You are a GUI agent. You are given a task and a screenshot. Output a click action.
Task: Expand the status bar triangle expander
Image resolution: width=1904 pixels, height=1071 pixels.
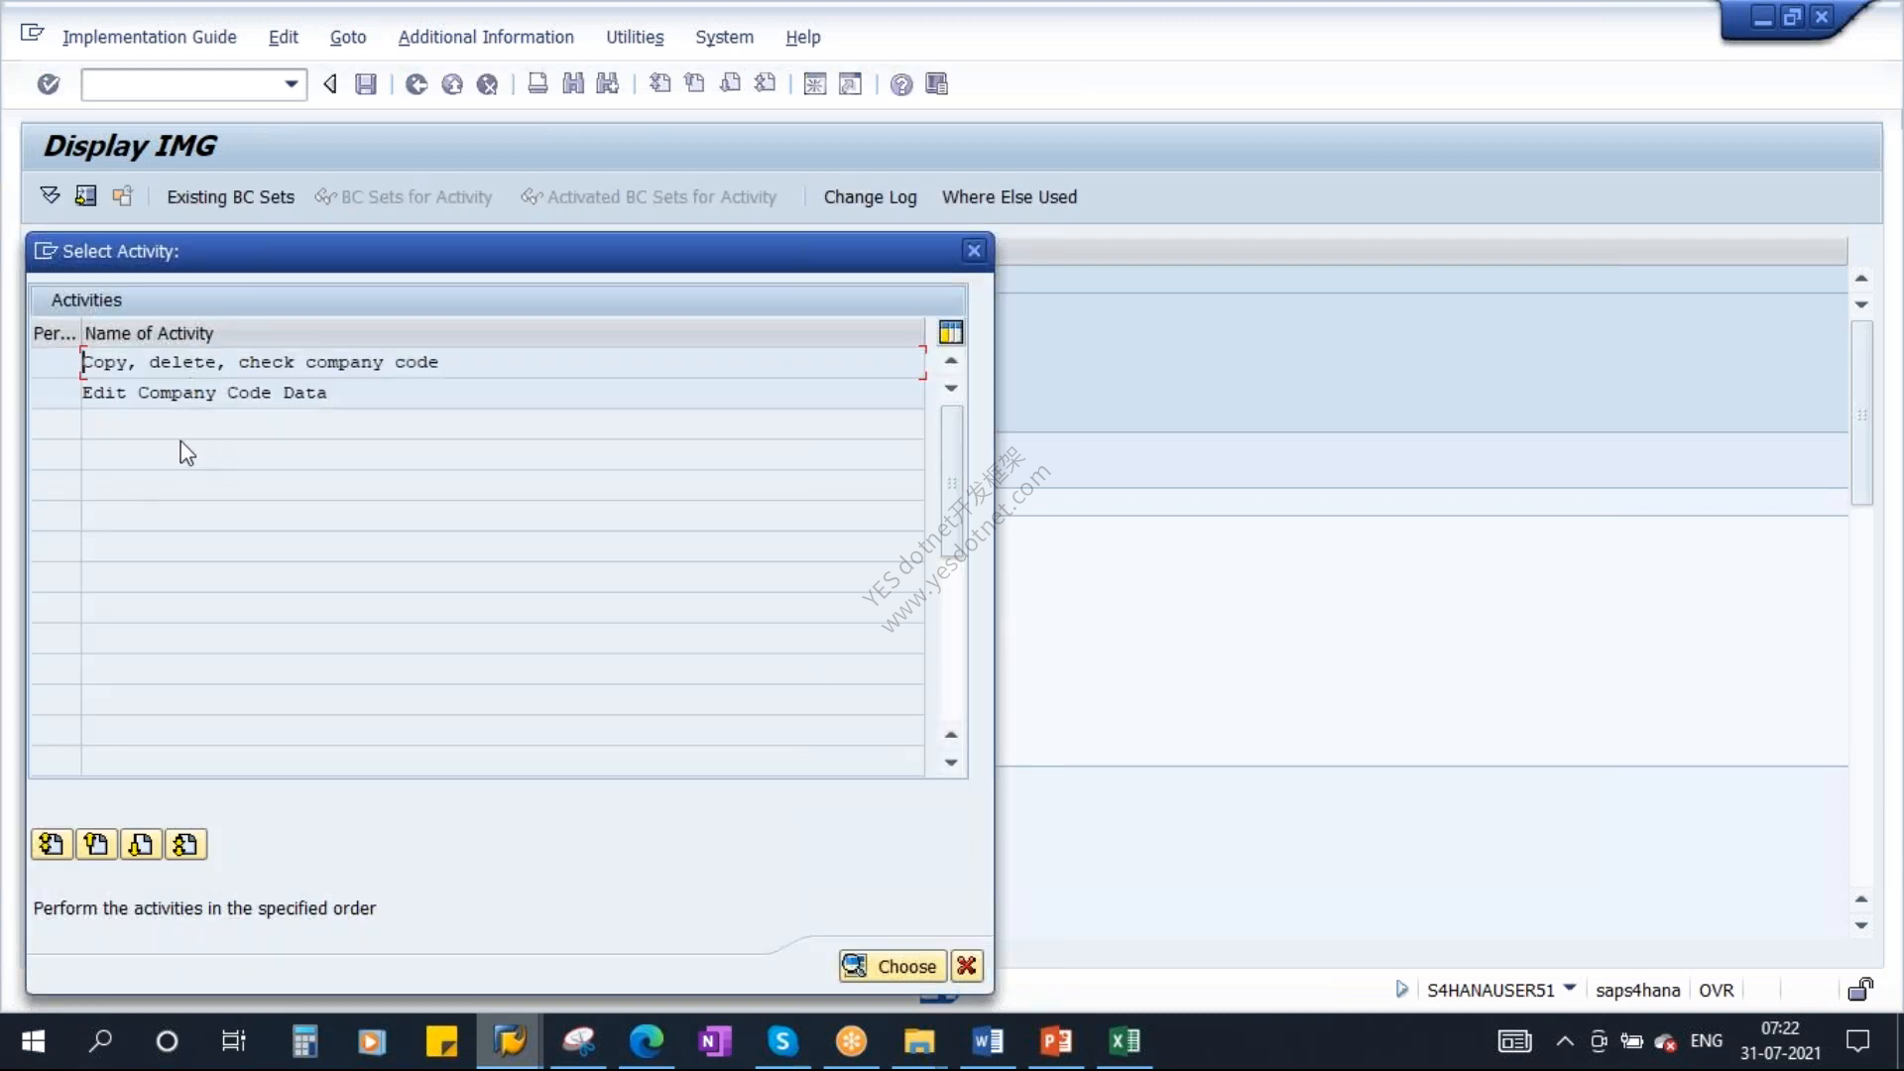(1401, 989)
